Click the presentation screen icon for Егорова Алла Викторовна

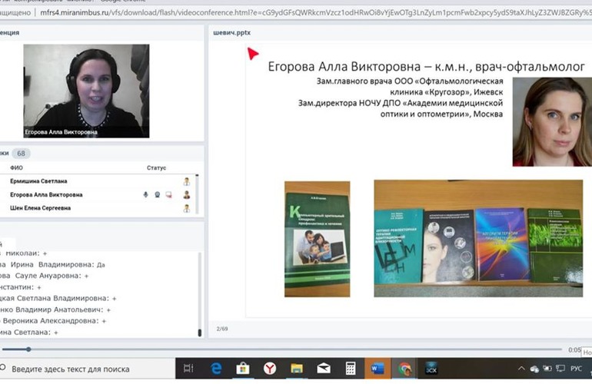pos(169,194)
